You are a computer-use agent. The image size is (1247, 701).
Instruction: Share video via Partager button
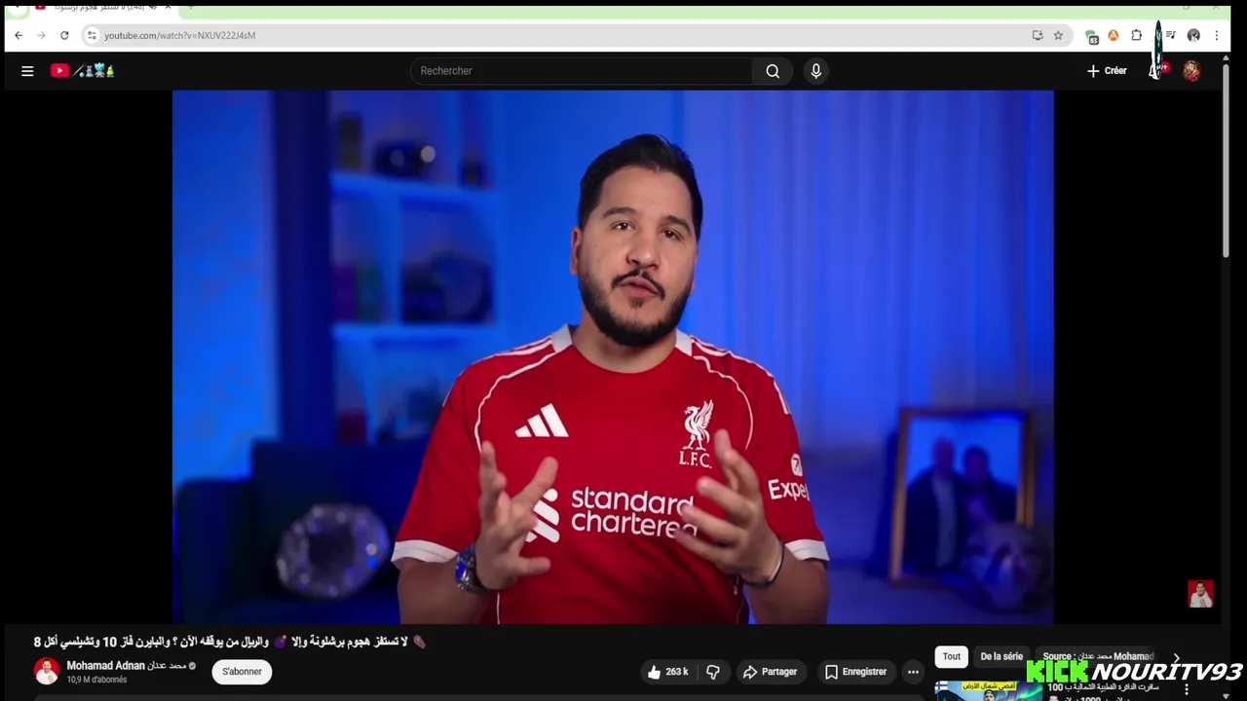(770, 672)
